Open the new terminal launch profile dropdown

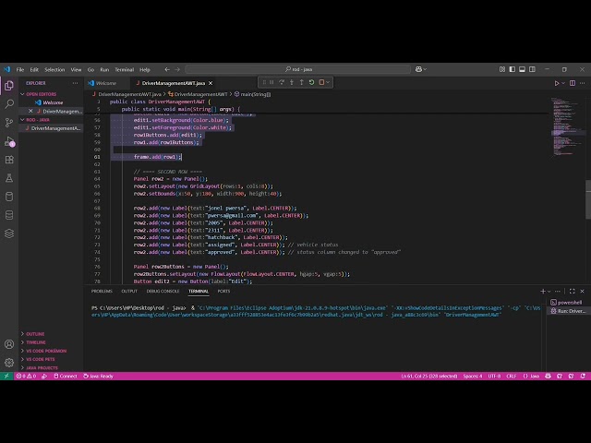click(x=549, y=292)
